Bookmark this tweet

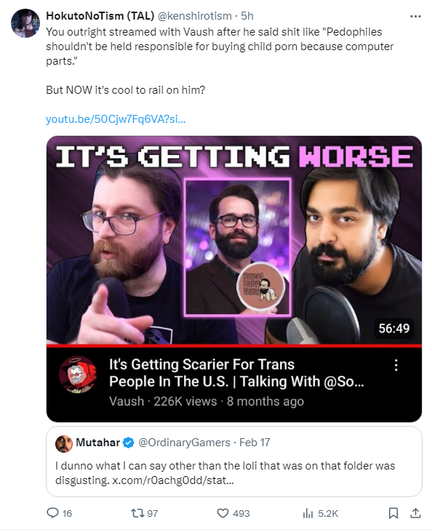[393, 513]
